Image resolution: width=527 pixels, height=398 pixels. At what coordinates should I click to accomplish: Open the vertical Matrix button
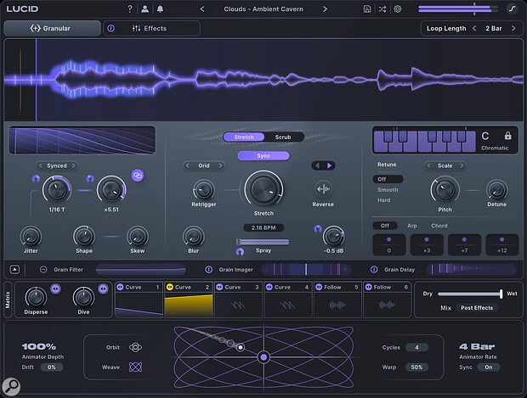click(x=8, y=300)
